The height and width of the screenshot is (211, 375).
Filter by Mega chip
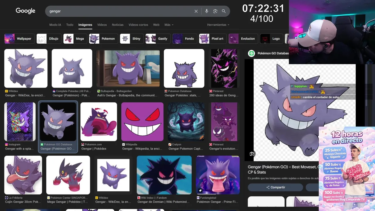[x=75, y=39]
